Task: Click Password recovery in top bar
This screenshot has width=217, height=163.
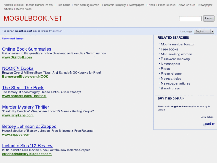Action: pyautogui.click(x=114, y=5)
